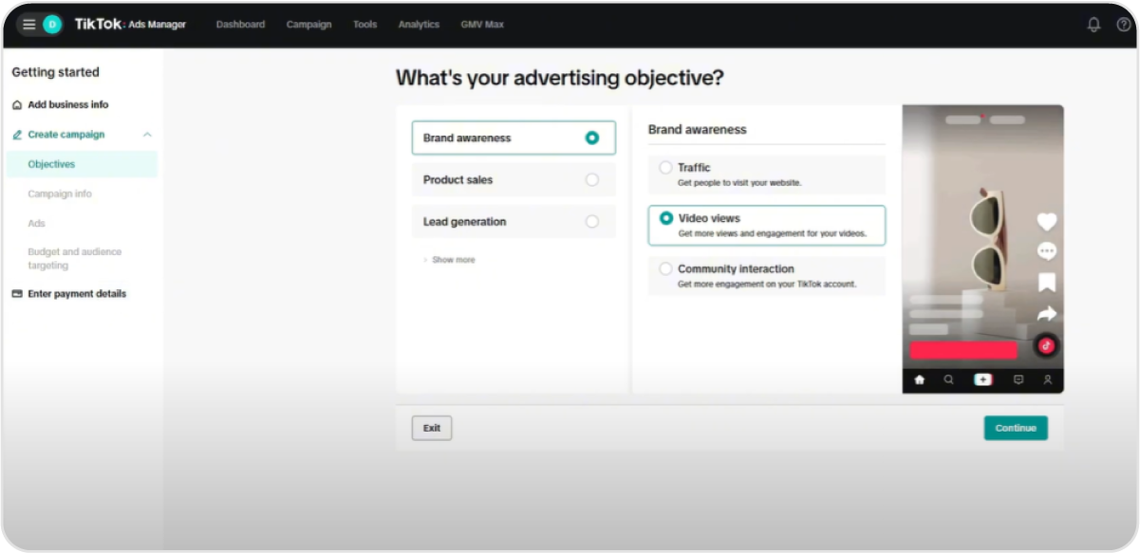Click the green account avatar icon
Image resolution: width=1140 pixels, height=553 pixels.
52,25
